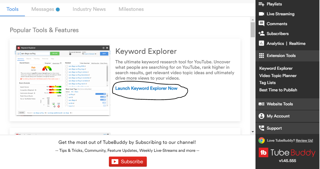Open Best Time to Publish
Screen dimensions: 320x169
click(x=278, y=90)
